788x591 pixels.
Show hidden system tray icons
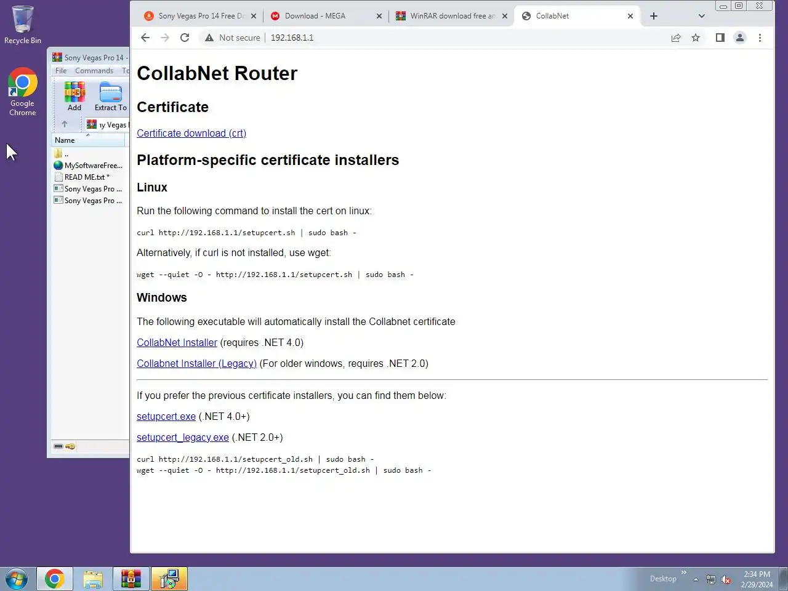click(696, 579)
